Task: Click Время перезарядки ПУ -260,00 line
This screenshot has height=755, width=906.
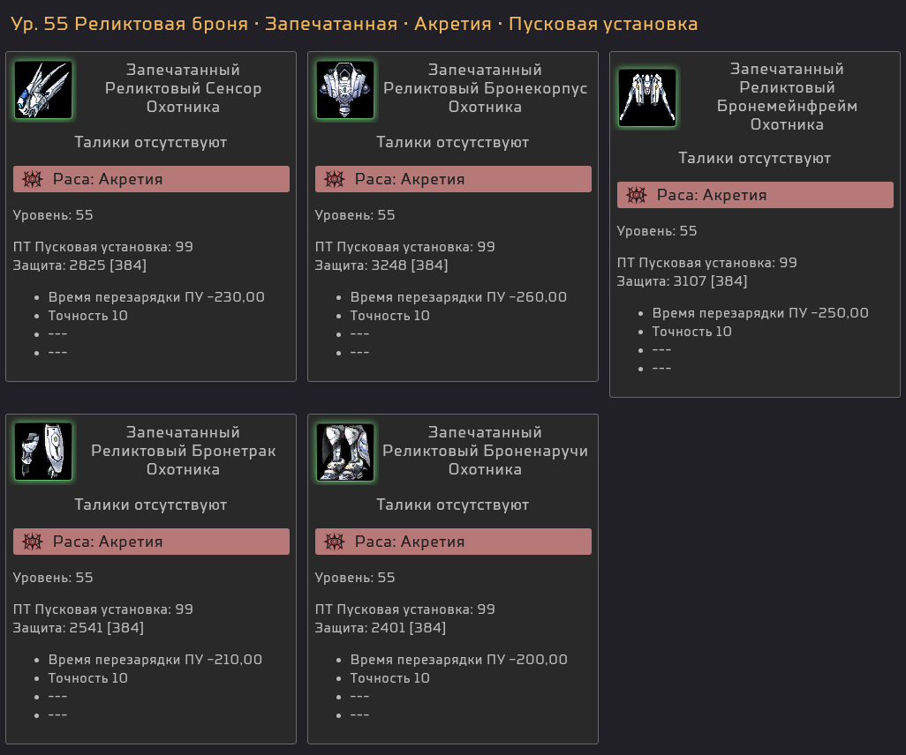Action: 459,297
